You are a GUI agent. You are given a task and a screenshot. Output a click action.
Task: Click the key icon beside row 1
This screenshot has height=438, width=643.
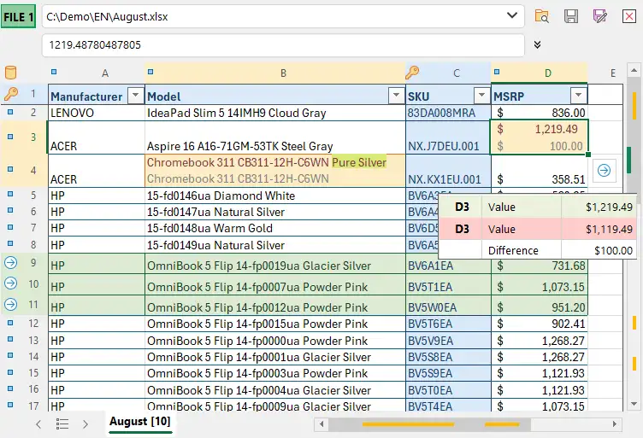point(11,94)
